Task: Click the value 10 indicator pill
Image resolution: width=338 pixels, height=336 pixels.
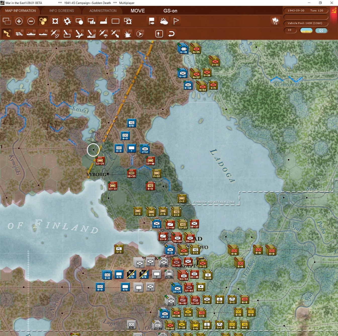Action: click(x=290, y=30)
